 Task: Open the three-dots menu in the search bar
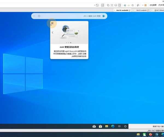[x=34, y=16]
